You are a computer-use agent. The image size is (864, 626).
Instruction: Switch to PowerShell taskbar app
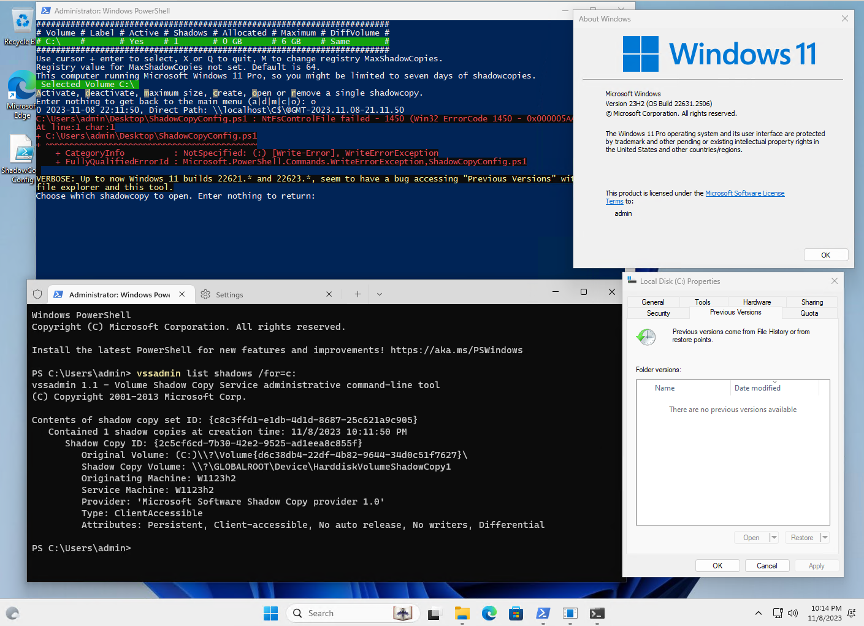coord(543,613)
